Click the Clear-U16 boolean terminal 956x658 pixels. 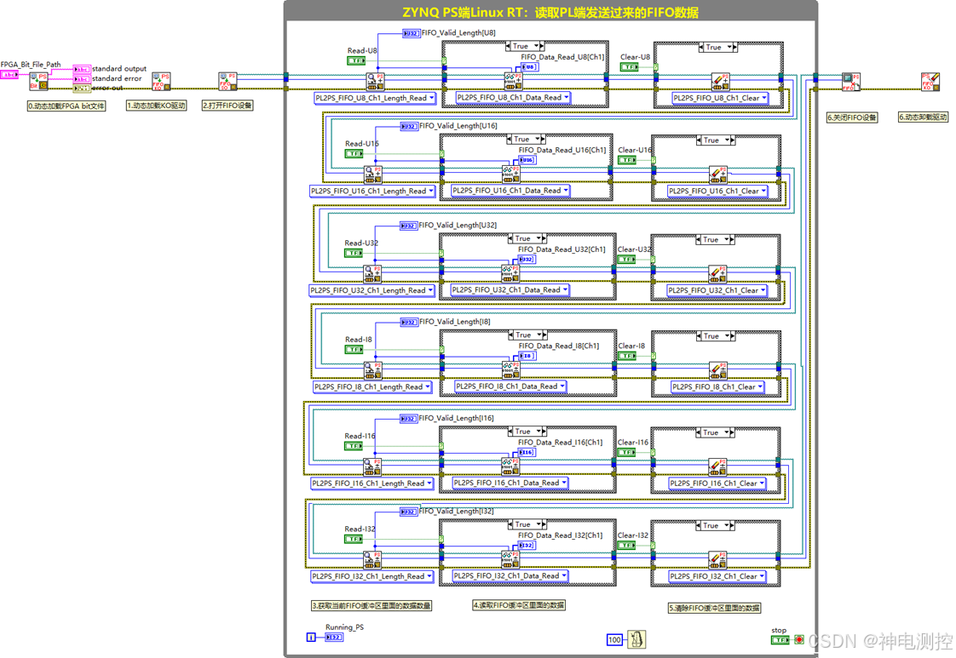(627, 160)
